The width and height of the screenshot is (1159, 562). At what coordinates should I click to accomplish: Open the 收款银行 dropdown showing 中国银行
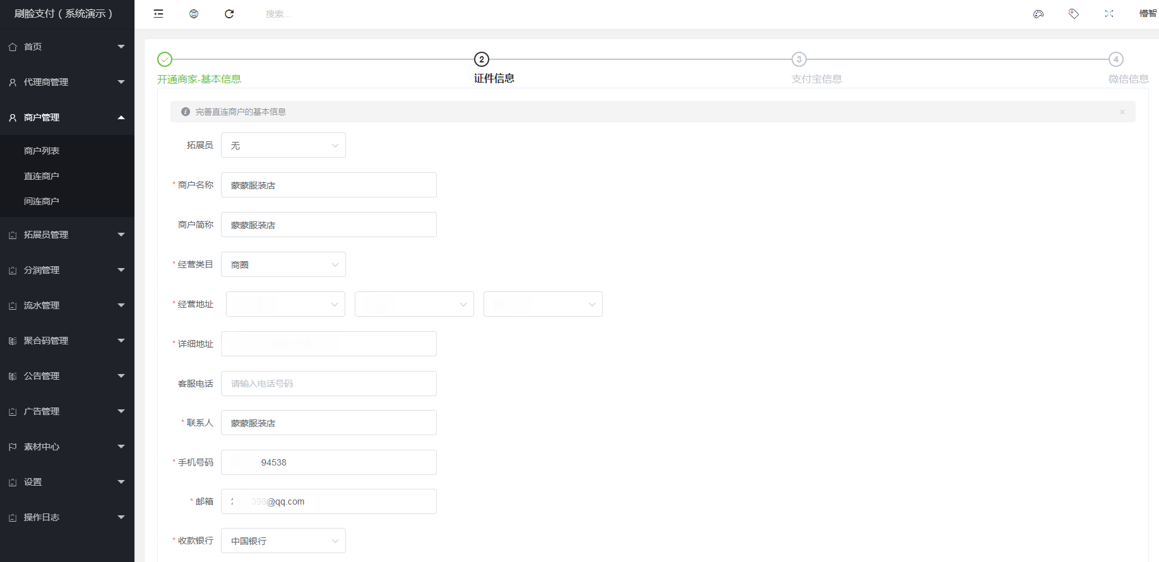tap(283, 541)
